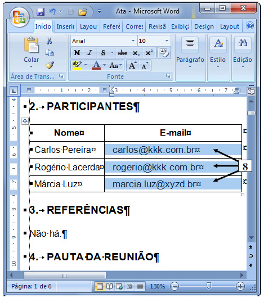264x298 pixels.
Task: Undo the last action
Action: (x=52, y=12)
